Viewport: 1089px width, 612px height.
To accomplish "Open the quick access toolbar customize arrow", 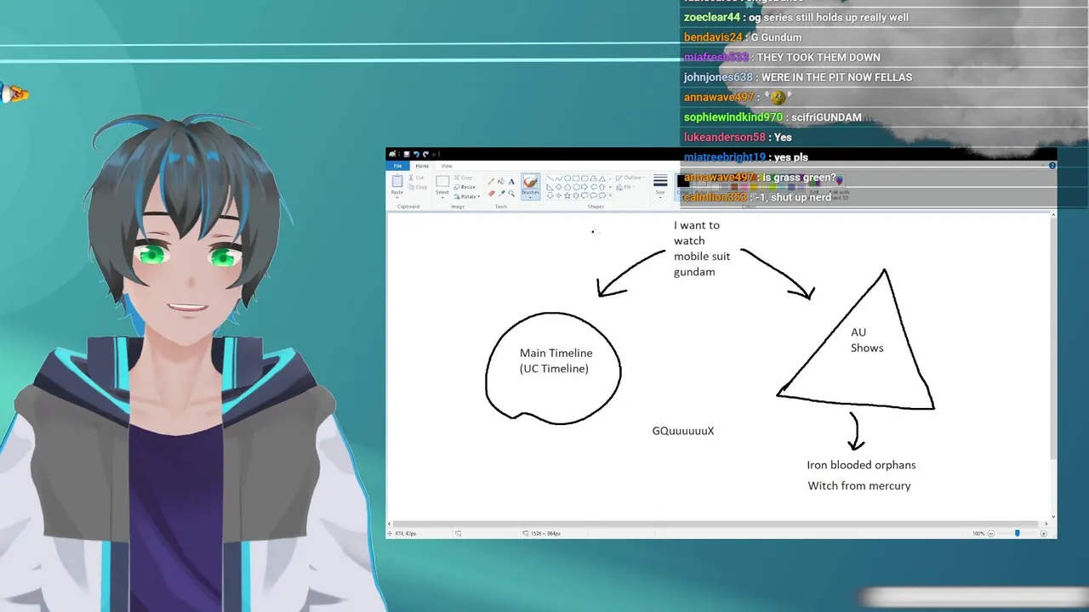I will 434,155.
